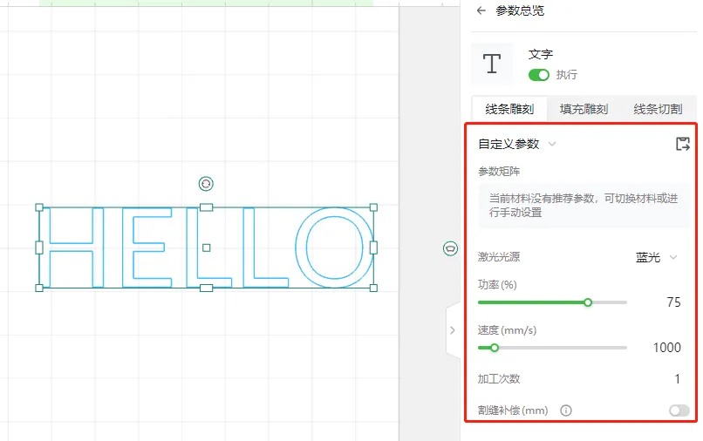Click the 速度 speed value field 1000
The width and height of the screenshot is (703, 441).
[666, 348]
